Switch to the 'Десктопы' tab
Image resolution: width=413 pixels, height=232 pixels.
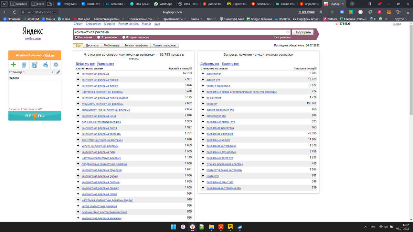(x=92, y=45)
